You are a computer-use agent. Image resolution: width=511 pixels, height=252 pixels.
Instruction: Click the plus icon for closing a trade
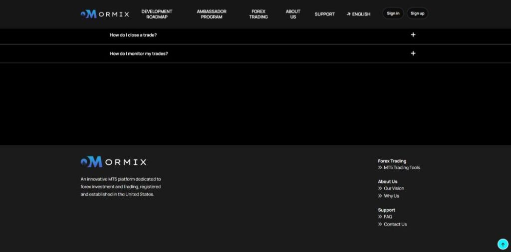[413, 35]
